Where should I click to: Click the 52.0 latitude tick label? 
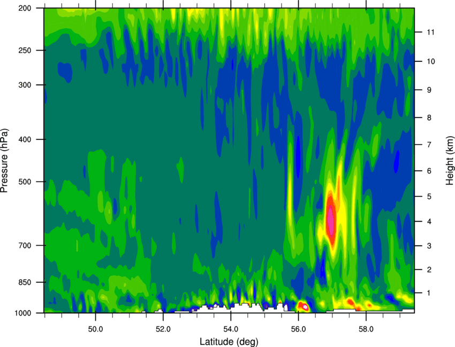click(x=163, y=329)
